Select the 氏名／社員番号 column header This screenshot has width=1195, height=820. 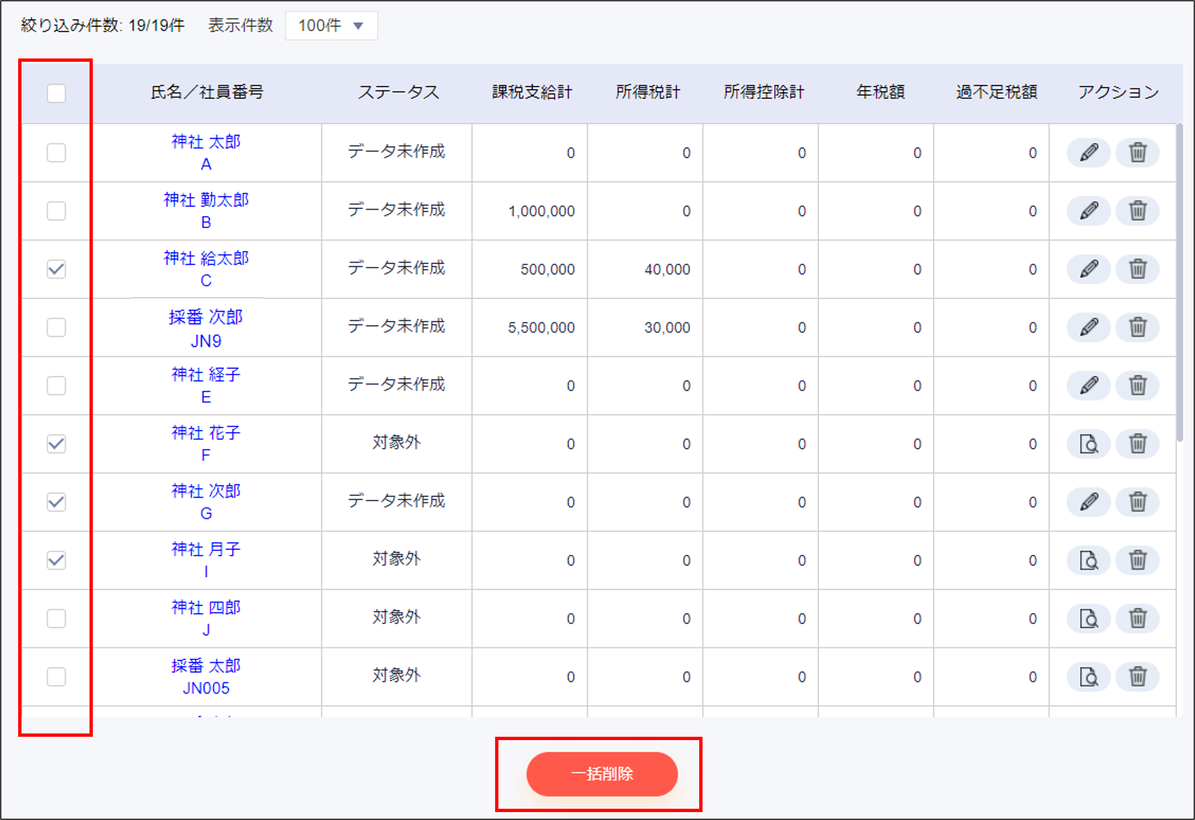pos(207,92)
